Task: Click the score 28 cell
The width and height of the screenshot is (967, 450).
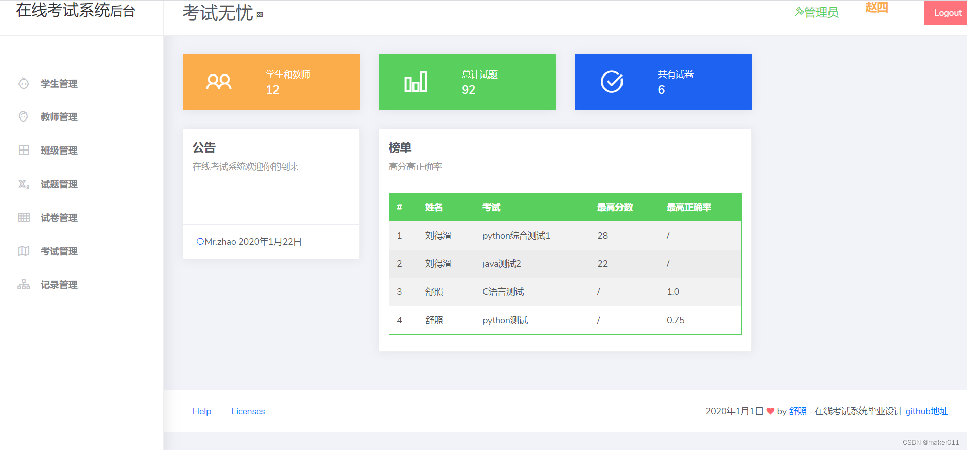Action: pos(602,236)
